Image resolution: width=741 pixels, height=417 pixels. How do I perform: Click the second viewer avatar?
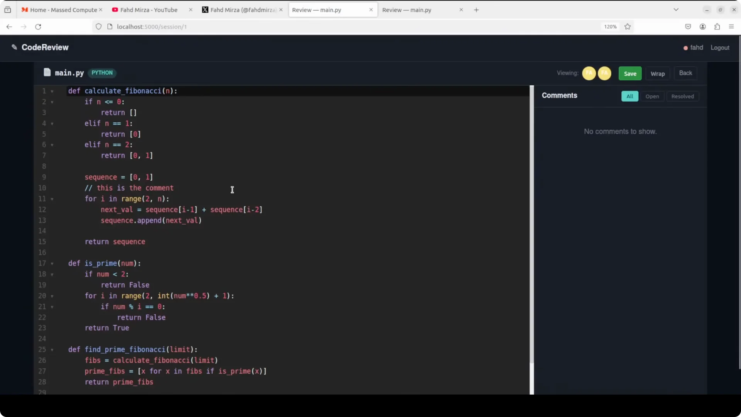(604, 73)
